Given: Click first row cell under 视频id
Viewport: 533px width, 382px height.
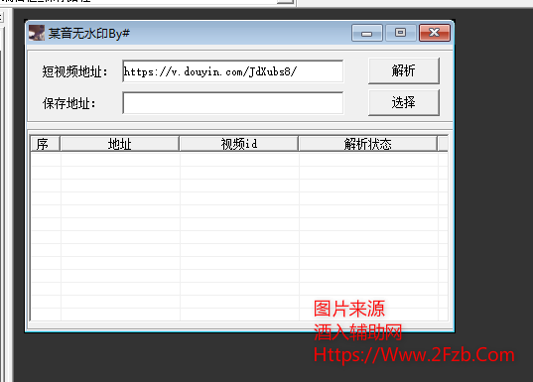Looking at the screenshot, I should (x=239, y=160).
